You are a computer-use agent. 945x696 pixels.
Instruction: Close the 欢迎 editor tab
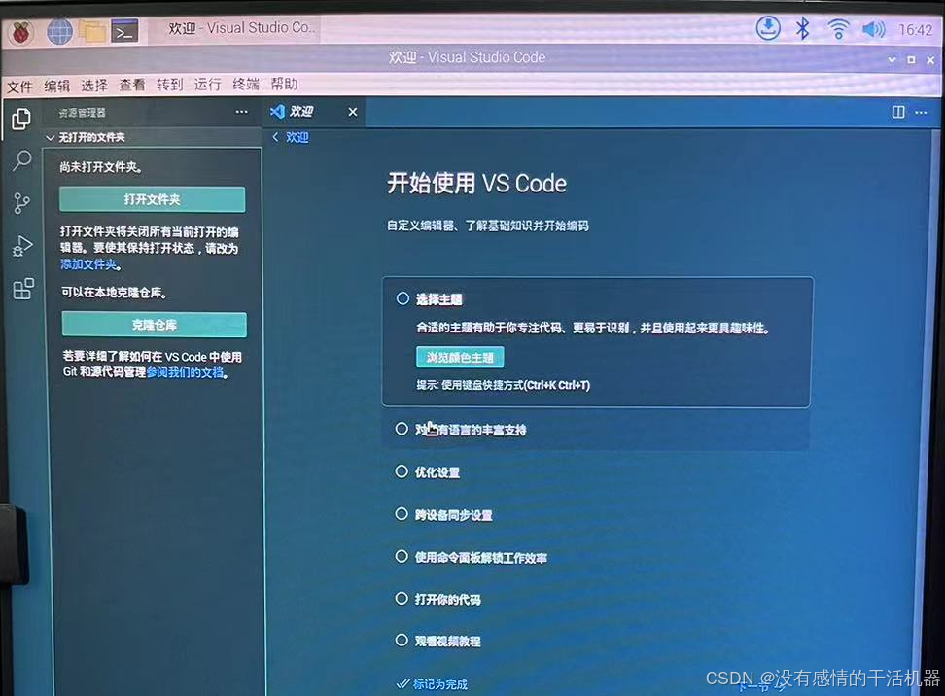(353, 112)
